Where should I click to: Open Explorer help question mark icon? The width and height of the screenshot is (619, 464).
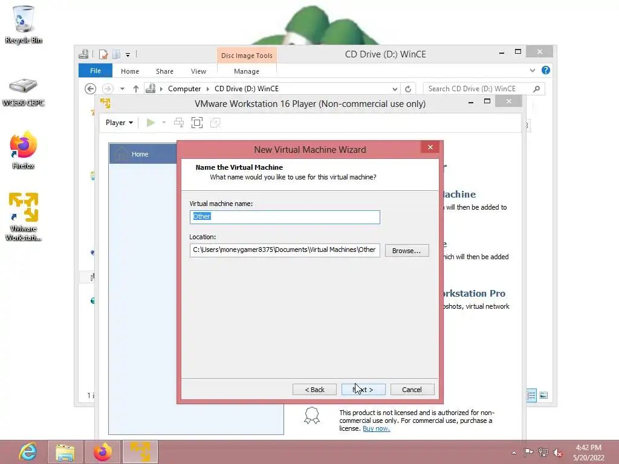[546, 70]
